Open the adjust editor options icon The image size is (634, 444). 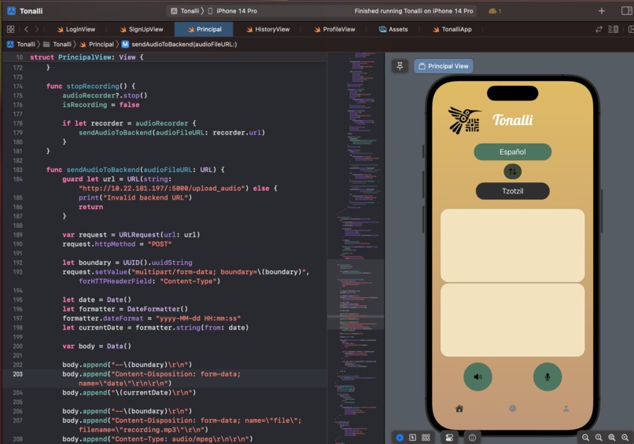coord(613,29)
